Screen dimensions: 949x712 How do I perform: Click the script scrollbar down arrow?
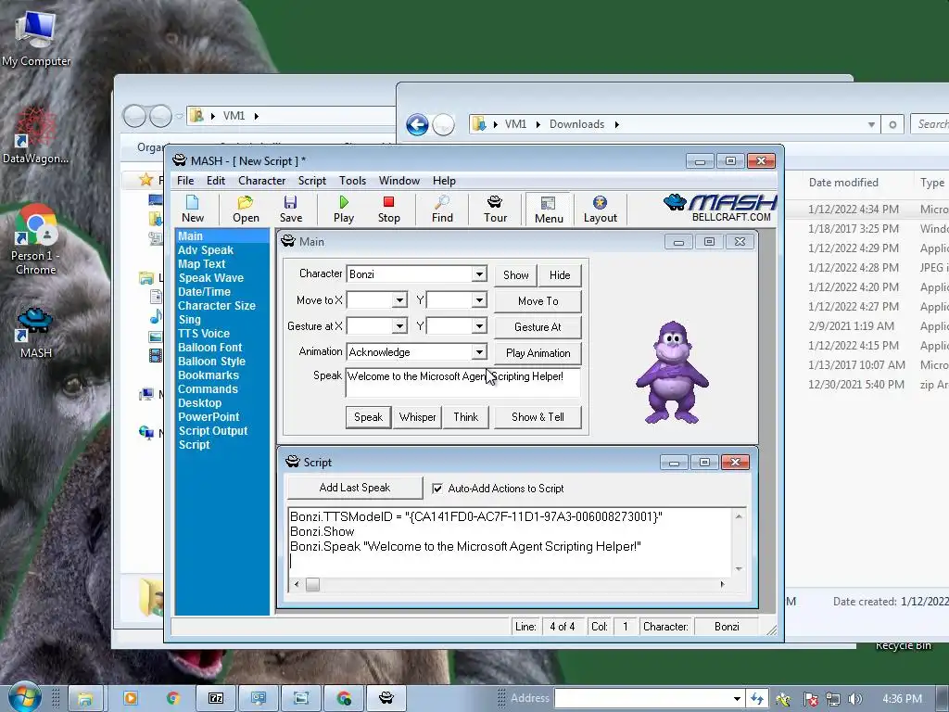(x=739, y=568)
